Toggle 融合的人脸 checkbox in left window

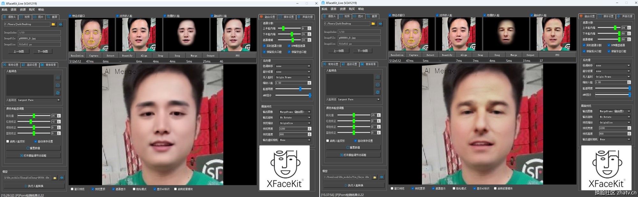click(x=212, y=16)
